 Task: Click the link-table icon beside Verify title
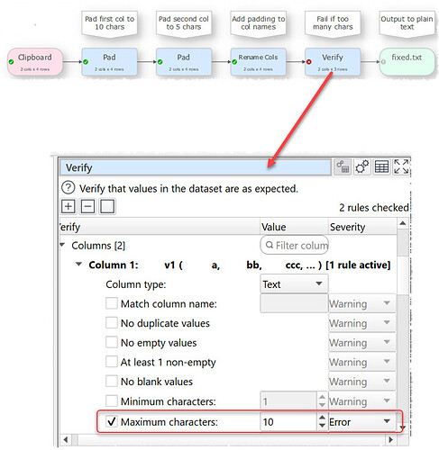pos(343,166)
